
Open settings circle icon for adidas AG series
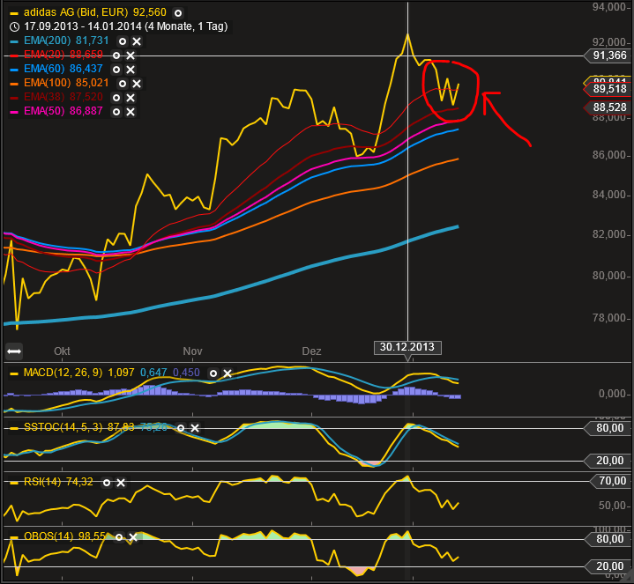tap(178, 13)
